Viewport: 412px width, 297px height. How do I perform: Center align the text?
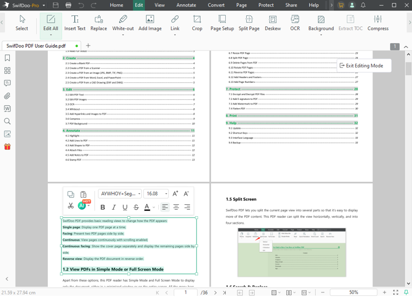pos(176,207)
